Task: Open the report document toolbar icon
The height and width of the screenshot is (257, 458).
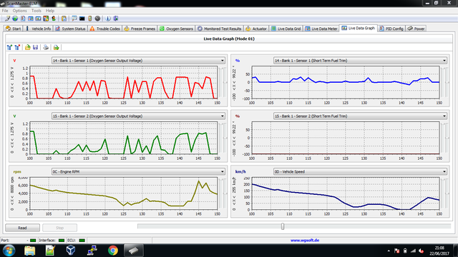Action: click(x=23, y=19)
